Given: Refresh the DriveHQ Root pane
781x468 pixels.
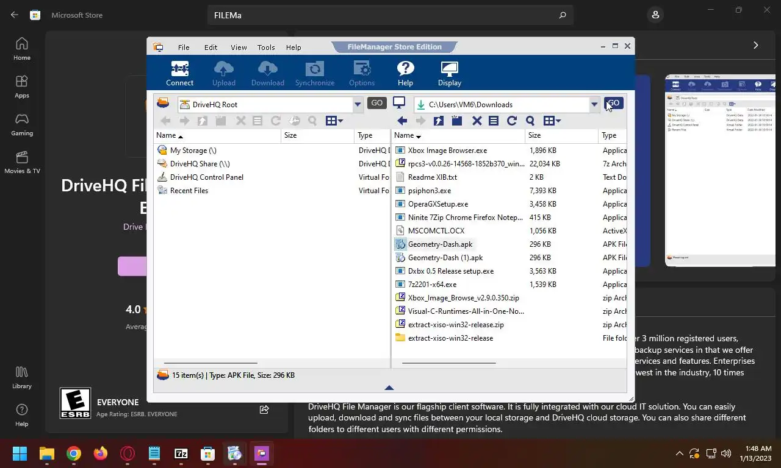Looking at the screenshot, I should pyautogui.click(x=275, y=121).
